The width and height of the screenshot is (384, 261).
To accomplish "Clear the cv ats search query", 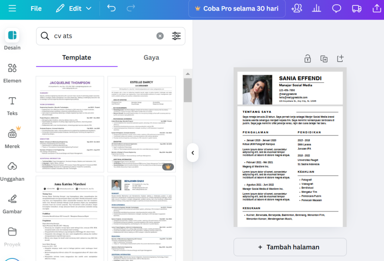I will click(160, 36).
